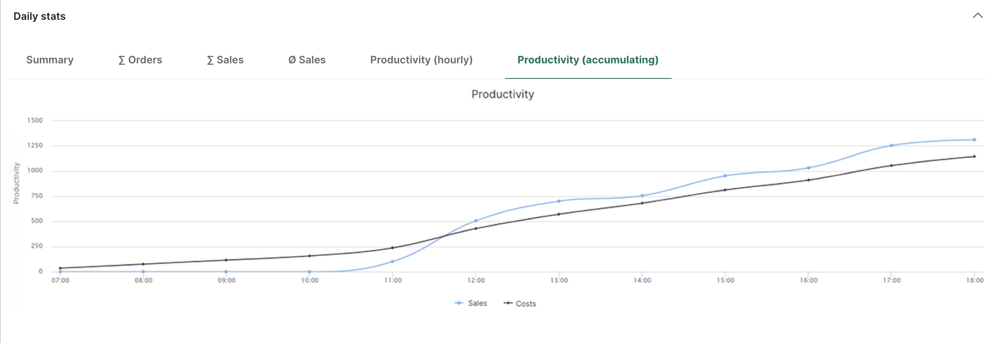The image size is (995, 343).
Task: Select the Costs data point at 13:00
Action: [559, 214]
